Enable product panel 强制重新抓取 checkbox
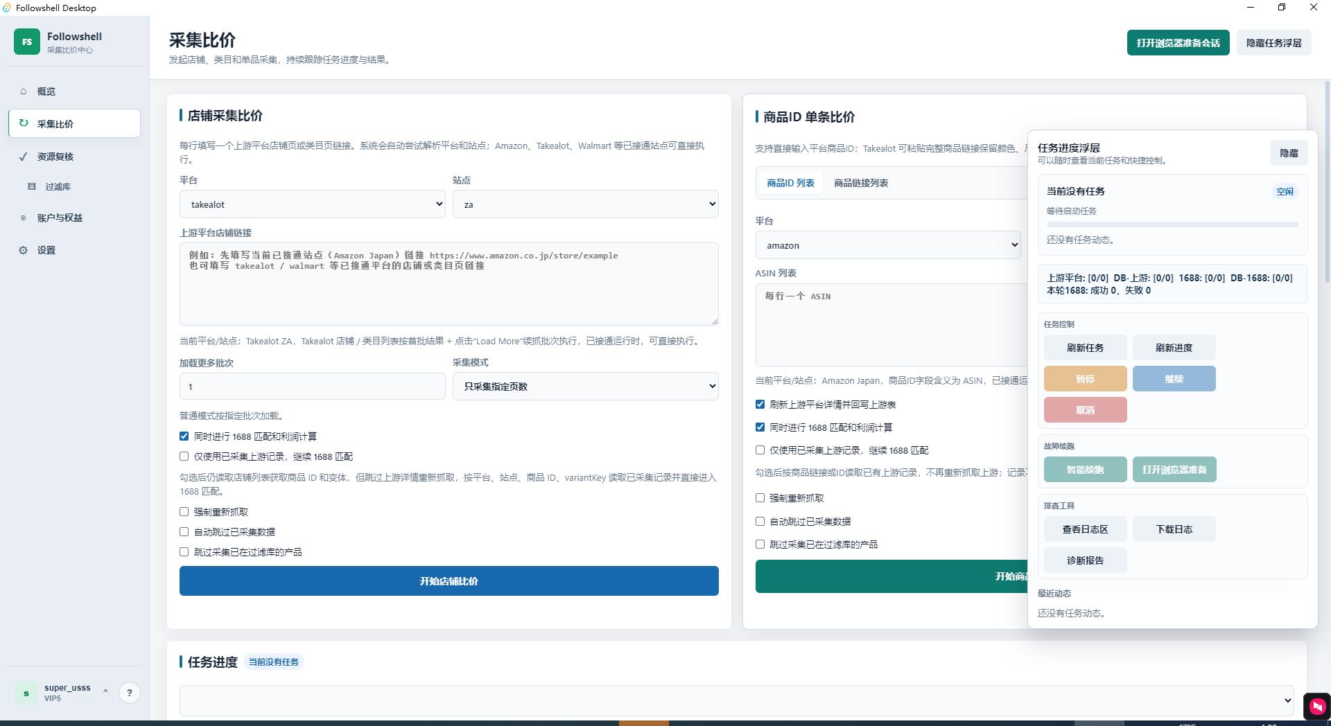This screenshot has height=726, width=1331. (760, 498)
